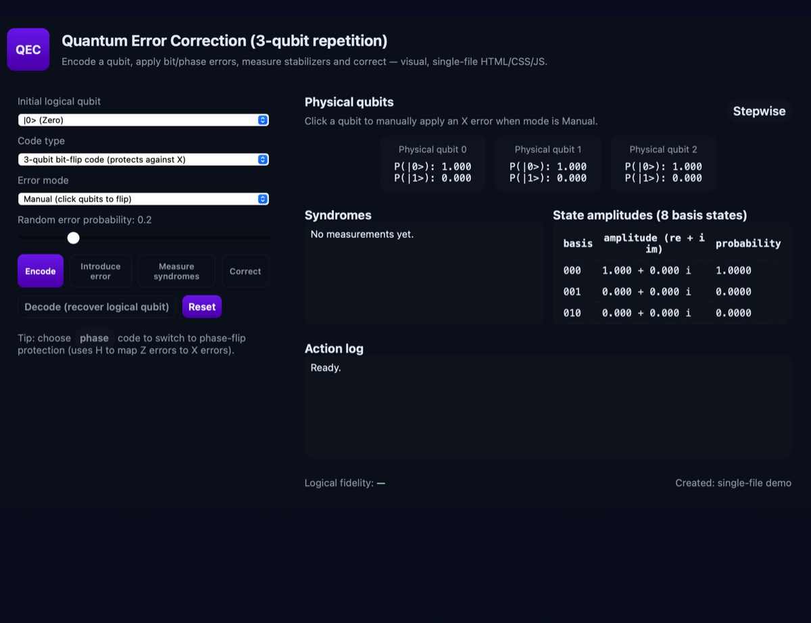This screenshot has height=623, width=811.
Task: Click Decode (recover logical qubit) button
Action: point(97,307)
